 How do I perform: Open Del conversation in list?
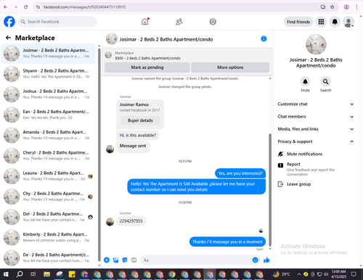48,217
